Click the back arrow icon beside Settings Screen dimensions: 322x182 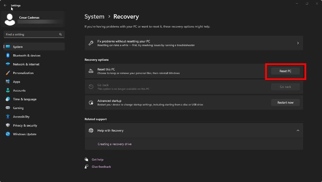click(5, 5)
